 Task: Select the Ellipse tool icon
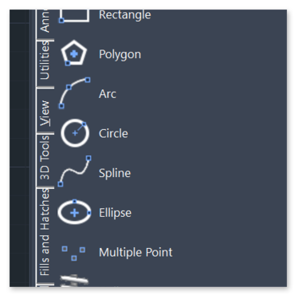click(74, 212)
